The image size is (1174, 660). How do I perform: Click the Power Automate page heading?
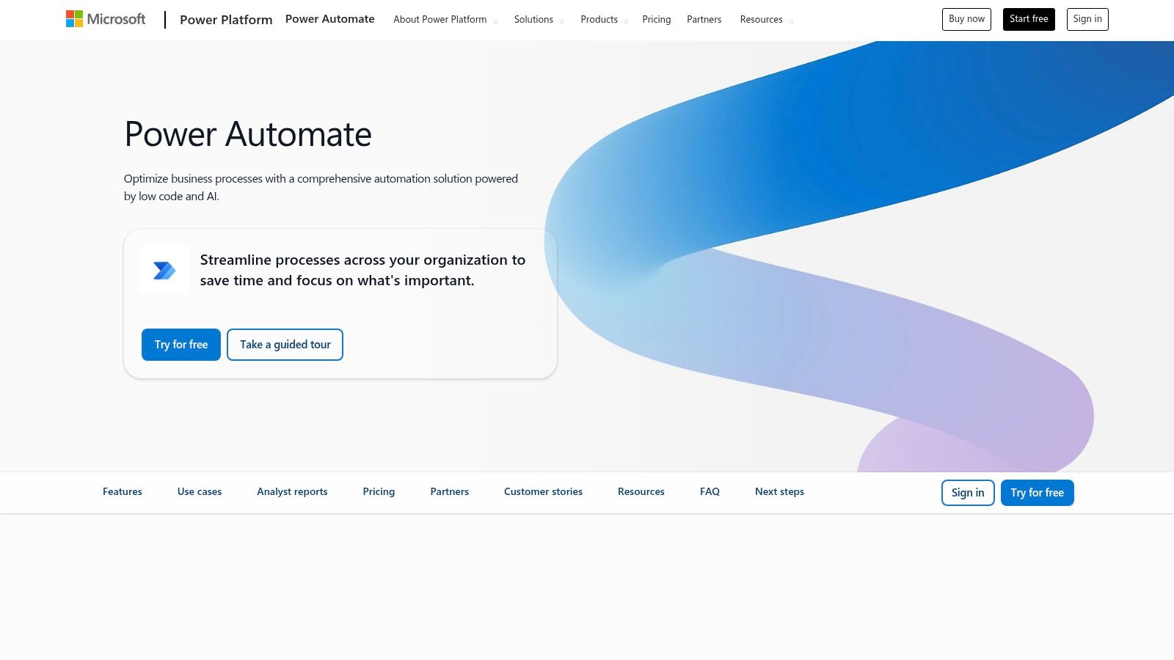pos(248,134)
